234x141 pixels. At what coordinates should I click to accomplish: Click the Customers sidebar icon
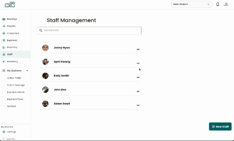4,33
